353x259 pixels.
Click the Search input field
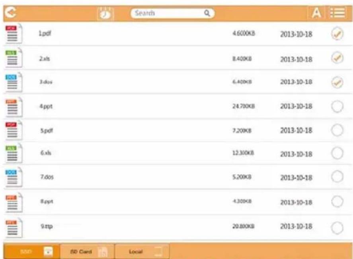(x=172, y=13)
